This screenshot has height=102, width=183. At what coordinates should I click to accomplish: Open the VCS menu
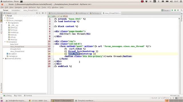coord(49,7)
